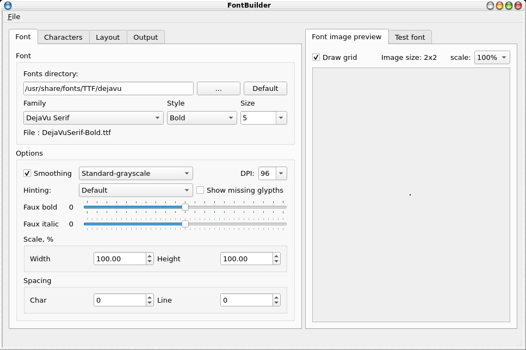Increase the Width scale spinner up arrow
The width and height of the screenshot is (526, 350).
[x=150, y=256]
